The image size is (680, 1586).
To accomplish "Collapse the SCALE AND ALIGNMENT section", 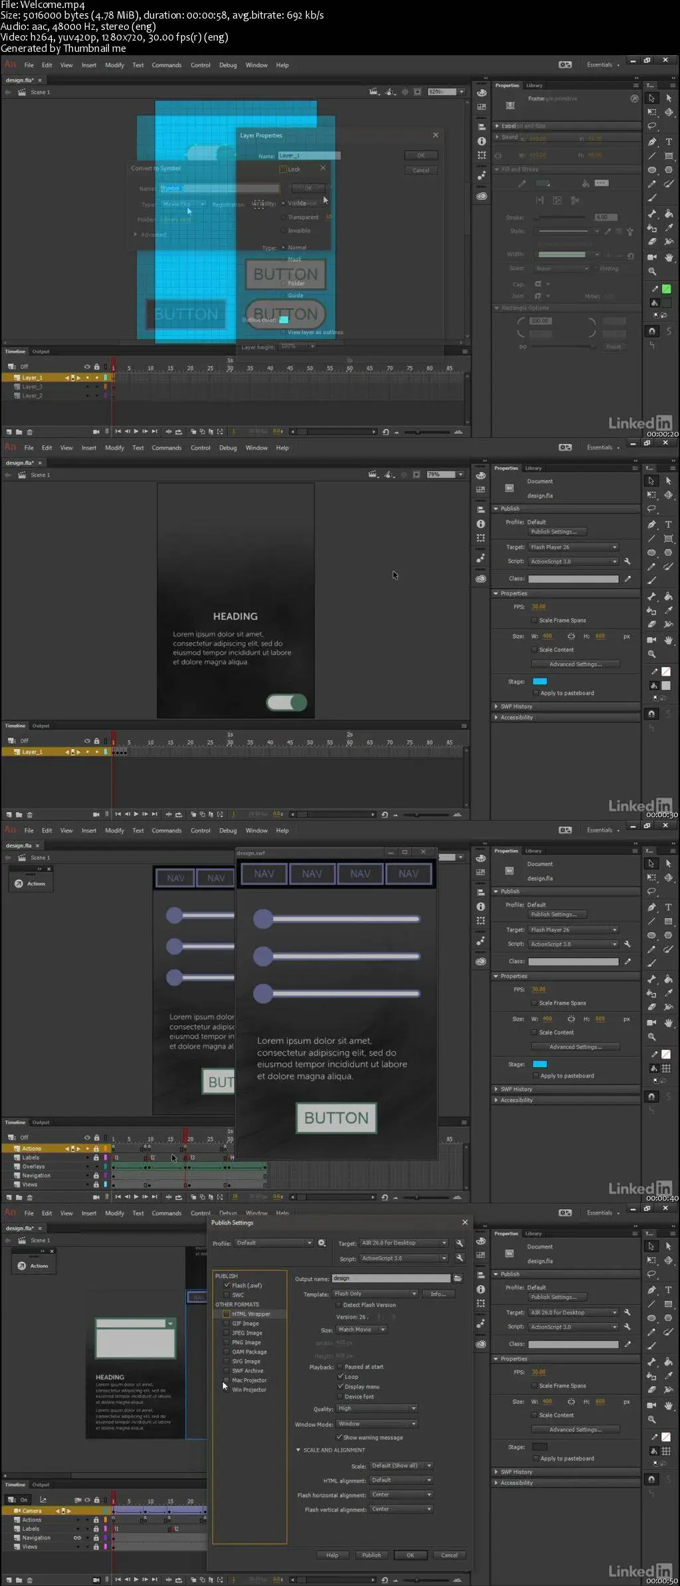I will (298, 1450).
